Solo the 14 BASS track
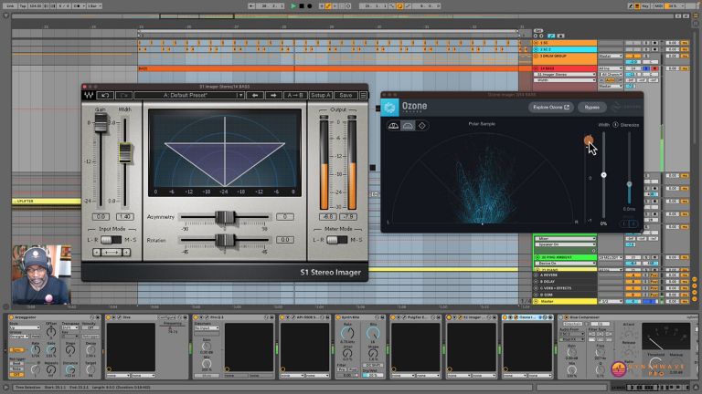Viewport: 702px width, 394px height. pyautogui.click(x=646, y=68)
